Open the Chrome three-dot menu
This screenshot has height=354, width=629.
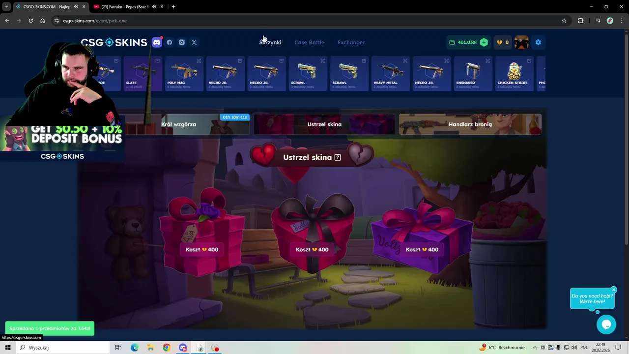click(x=622, y=21)
